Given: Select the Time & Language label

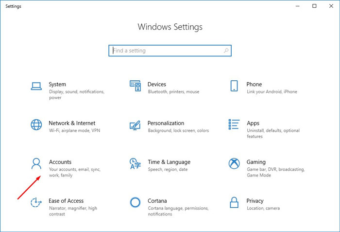Looking at the screenshot, I should pos(169,162).
